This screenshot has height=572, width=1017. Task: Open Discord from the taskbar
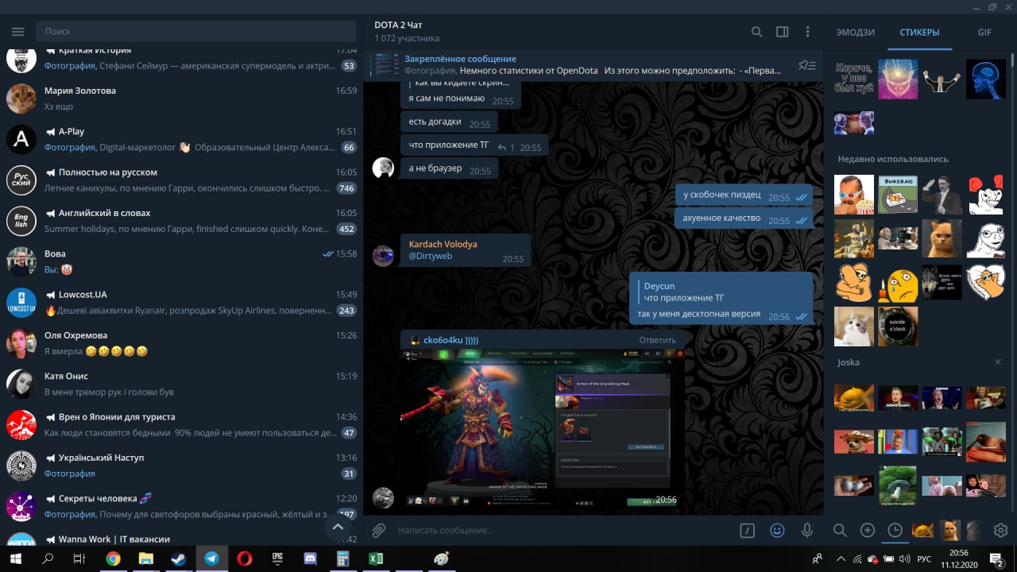coord(310,558)
